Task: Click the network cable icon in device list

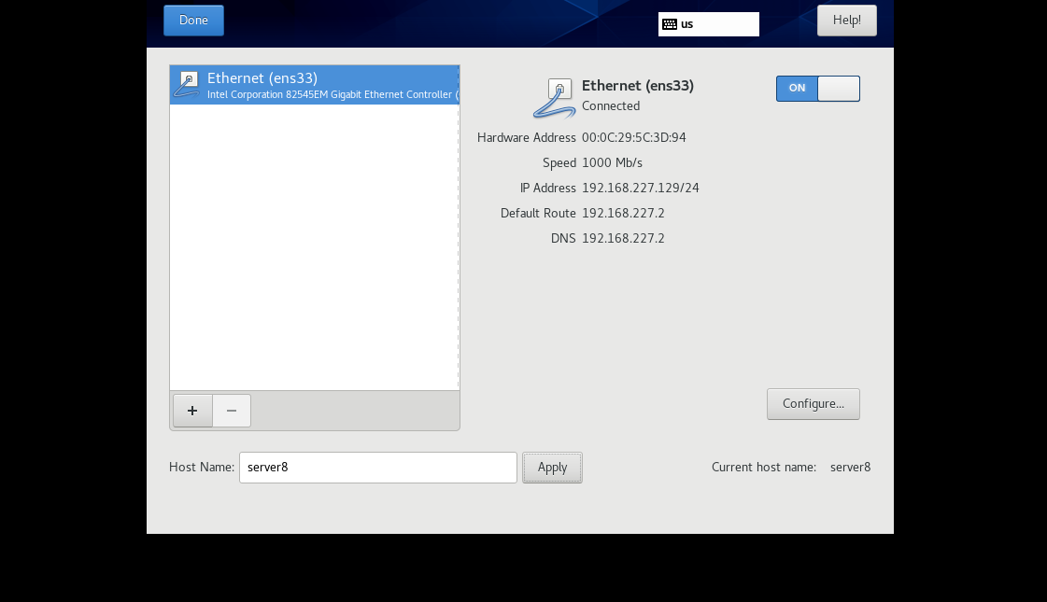Action: coord(187,84)
